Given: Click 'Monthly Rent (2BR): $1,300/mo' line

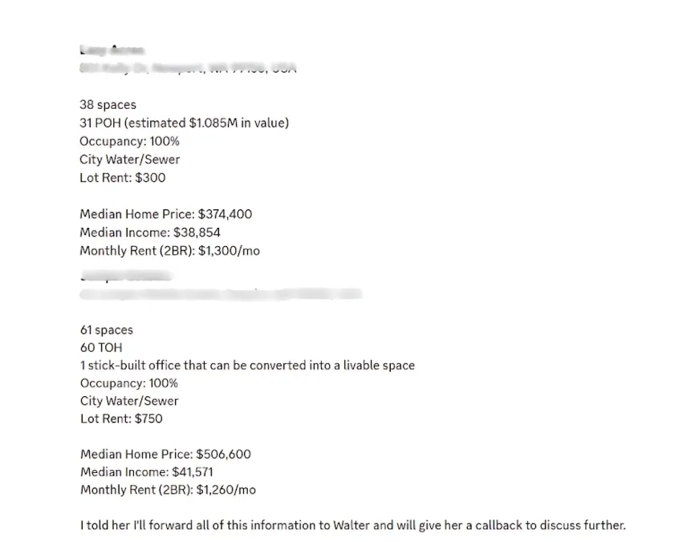Looking at the screenshot, I should click(170, 251).
